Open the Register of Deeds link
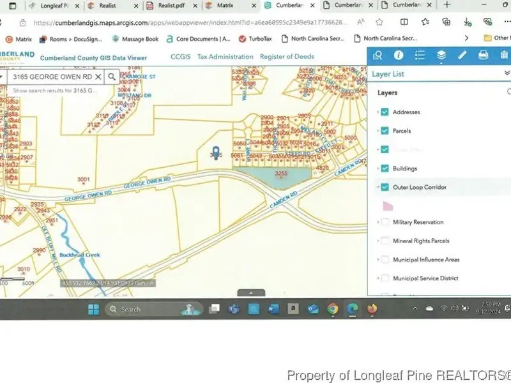 click(x=287, y=57)
